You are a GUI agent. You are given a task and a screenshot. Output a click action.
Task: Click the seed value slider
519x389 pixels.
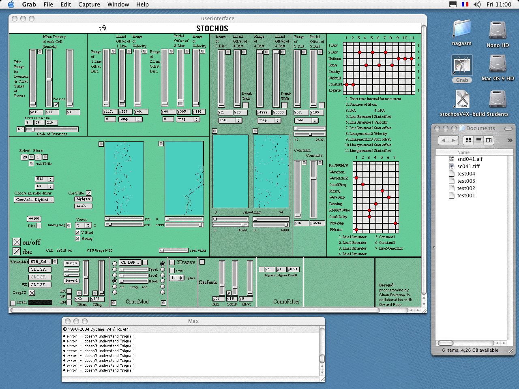pos(174,250)
